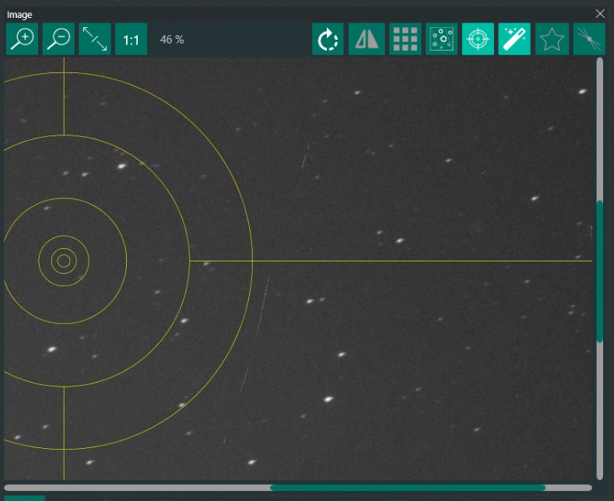Disable the crosshair bullseye overlay
This screenshot has height=501, width=614.
[478, 39]
